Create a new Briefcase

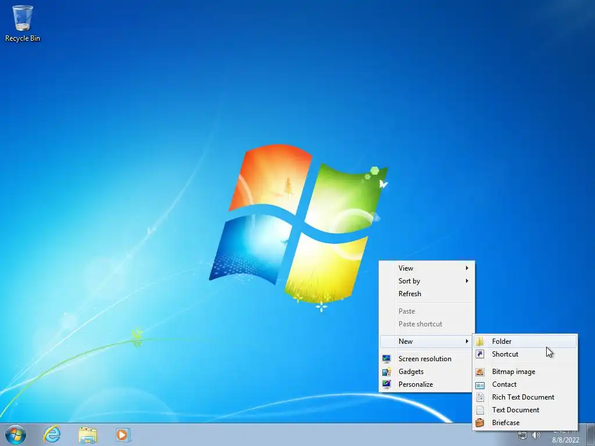[x=525, y=423]
